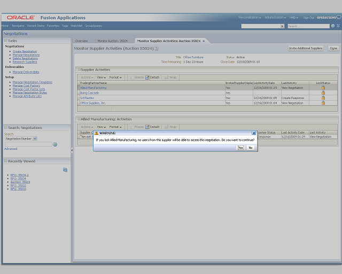
Task: Open the Format menu in Supplier Activities
Action: 115,78
